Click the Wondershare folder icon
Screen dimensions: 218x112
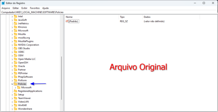click(x=15, y=109)
